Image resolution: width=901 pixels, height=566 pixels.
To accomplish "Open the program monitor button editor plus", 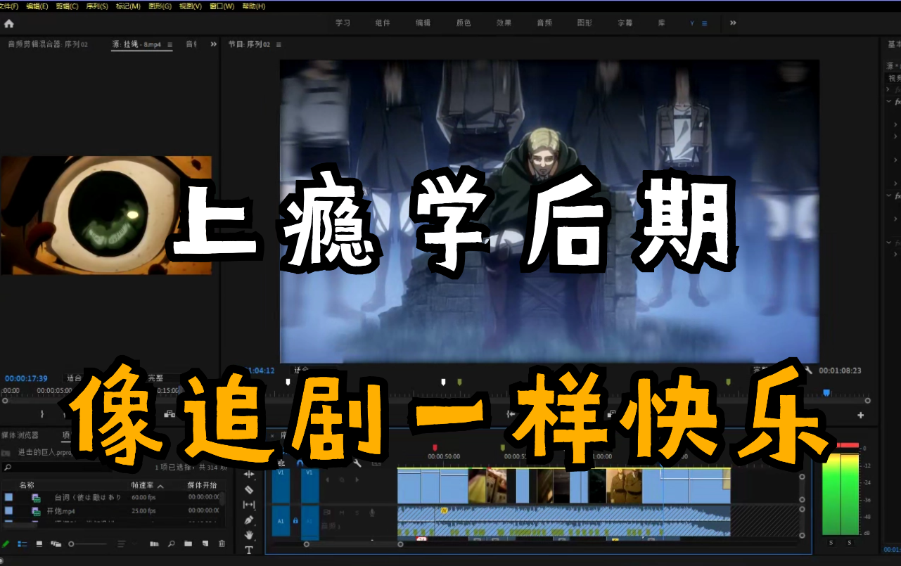I will [x=860, y=415].
